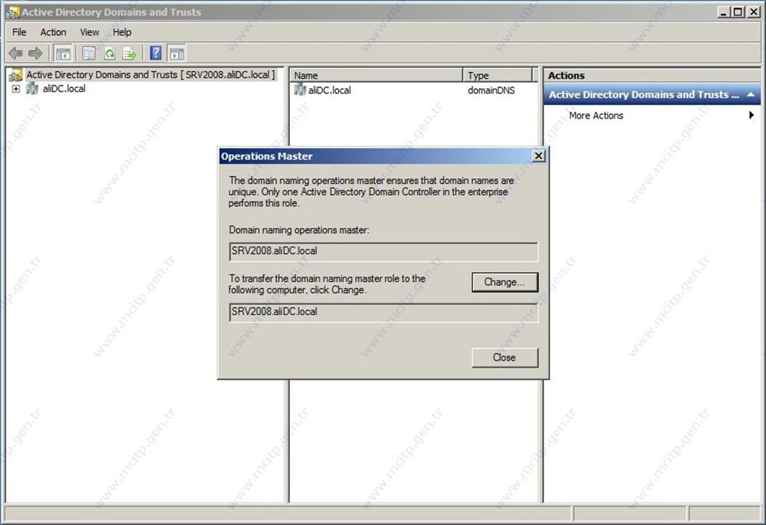Click aliDC.local domain icon in list pane
This screenshot has height=525, width=766.
click(x=300, y=90)
